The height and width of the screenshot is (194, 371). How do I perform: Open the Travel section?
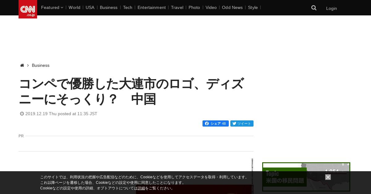click(x=177, y=7)
